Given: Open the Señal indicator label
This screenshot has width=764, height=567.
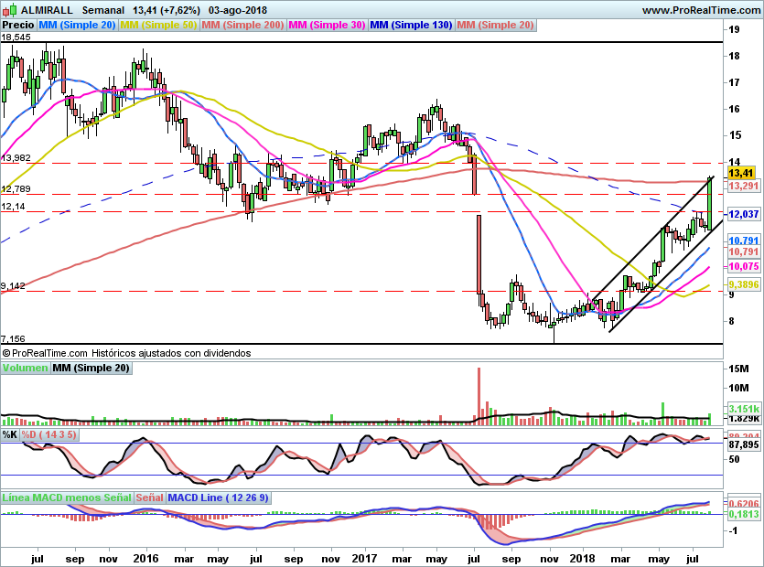Looking at the screenshot, I should pos(149,497).
